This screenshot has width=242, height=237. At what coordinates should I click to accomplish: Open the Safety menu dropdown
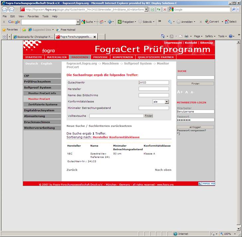click(x=210, y=36)
